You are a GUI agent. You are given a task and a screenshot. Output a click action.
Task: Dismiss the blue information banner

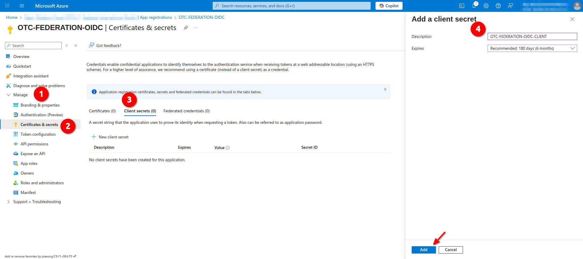tap(385, 89)
